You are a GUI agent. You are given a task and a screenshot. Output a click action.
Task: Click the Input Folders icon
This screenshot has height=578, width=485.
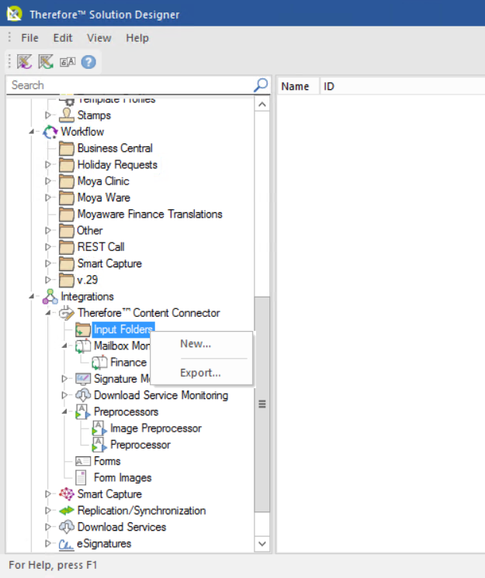(x=83, y=329)
